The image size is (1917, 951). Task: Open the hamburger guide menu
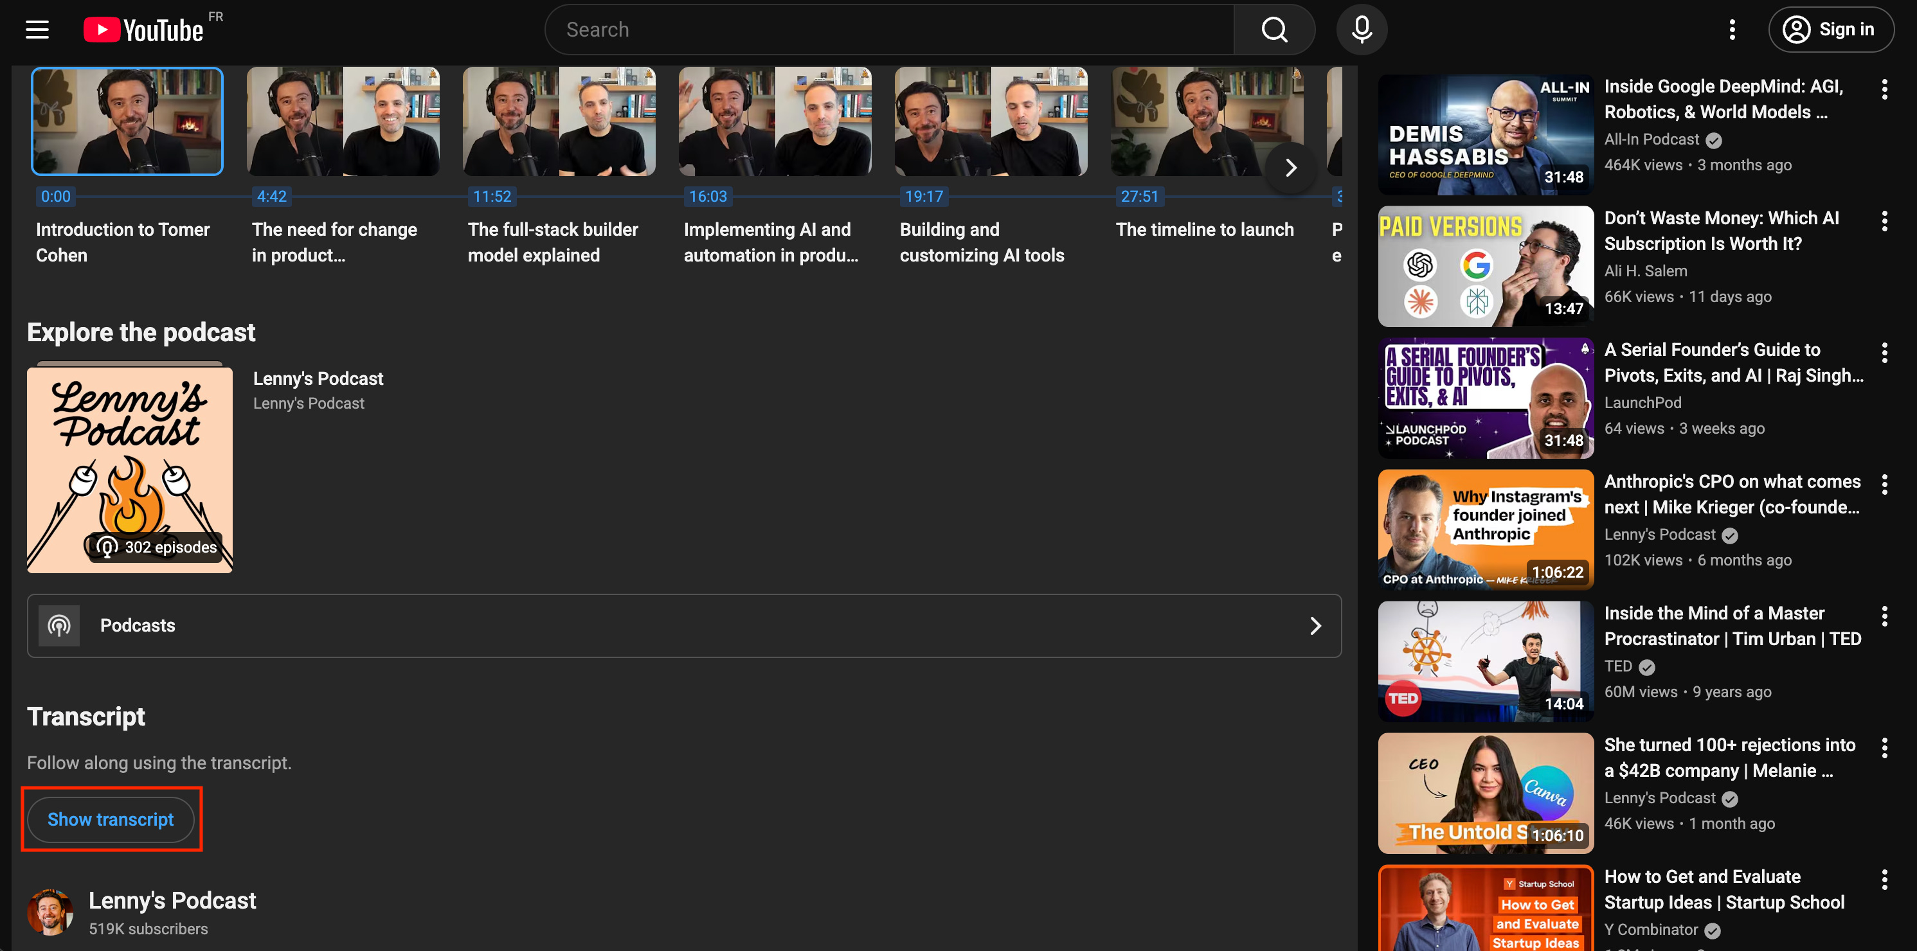(x=37, y=30)
